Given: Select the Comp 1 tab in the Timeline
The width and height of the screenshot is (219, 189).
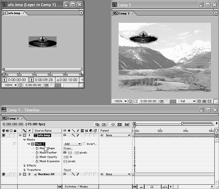Looking at the screenshot, I should pos(13,118).
